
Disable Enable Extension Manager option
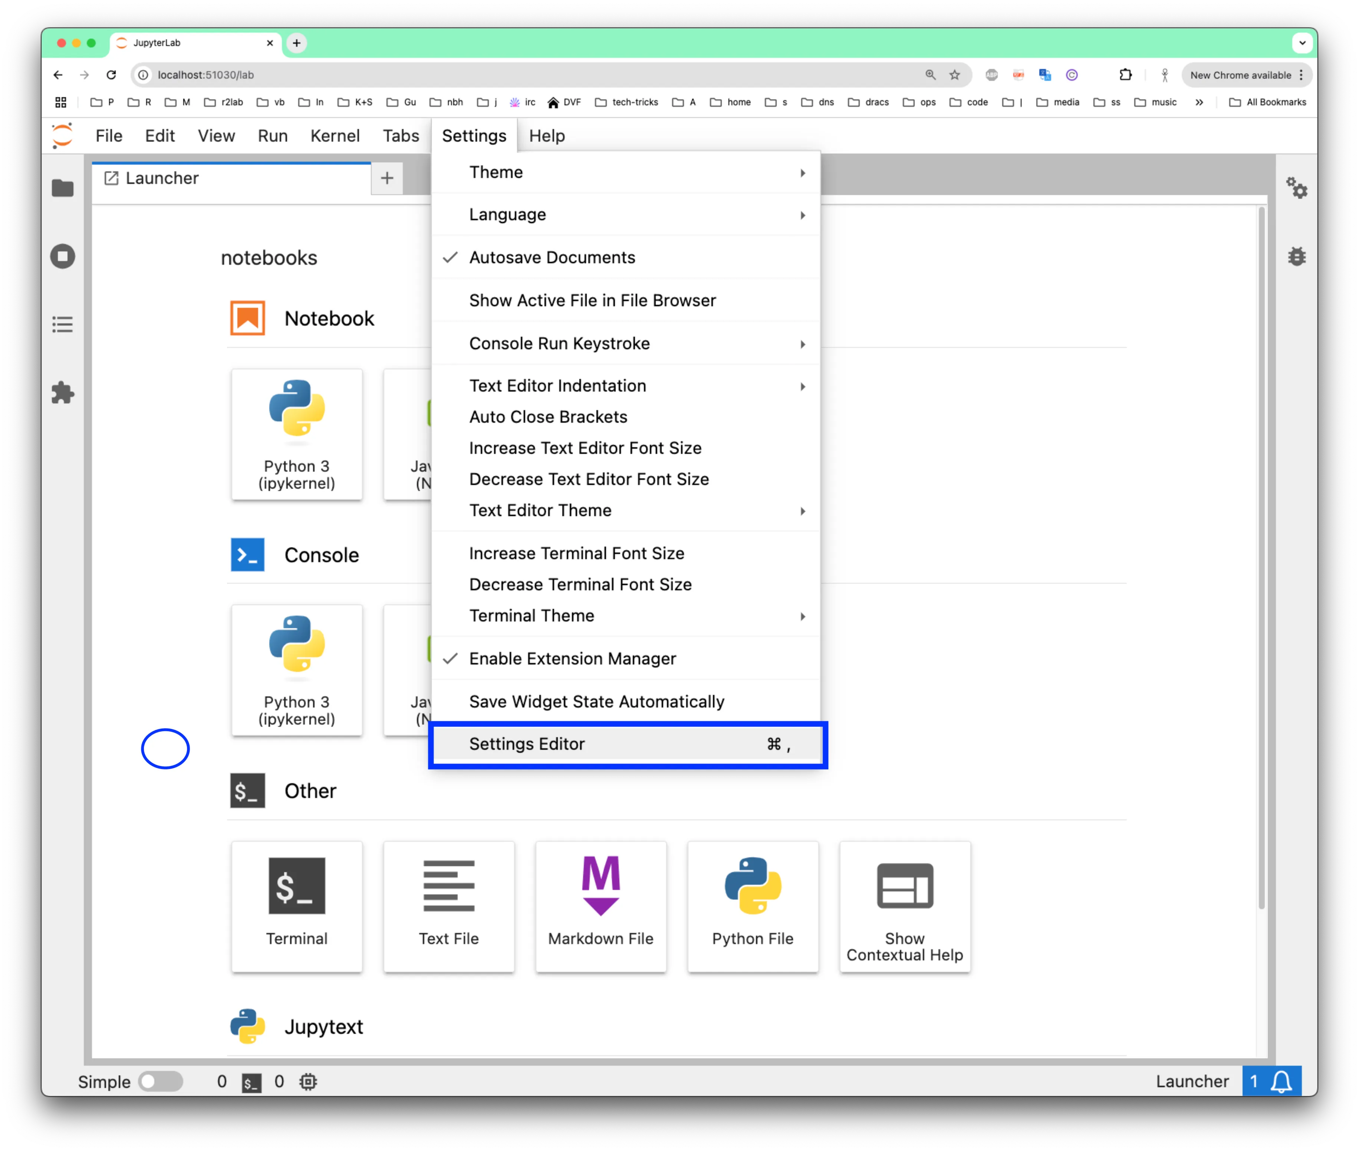click(572, 658)
